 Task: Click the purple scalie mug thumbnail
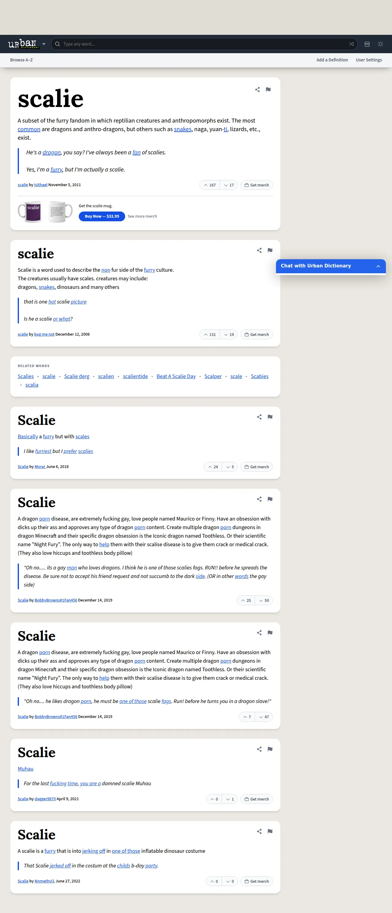[x=31, y=212]
